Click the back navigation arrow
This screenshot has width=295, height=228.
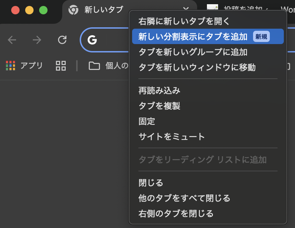tap(12, 40)
